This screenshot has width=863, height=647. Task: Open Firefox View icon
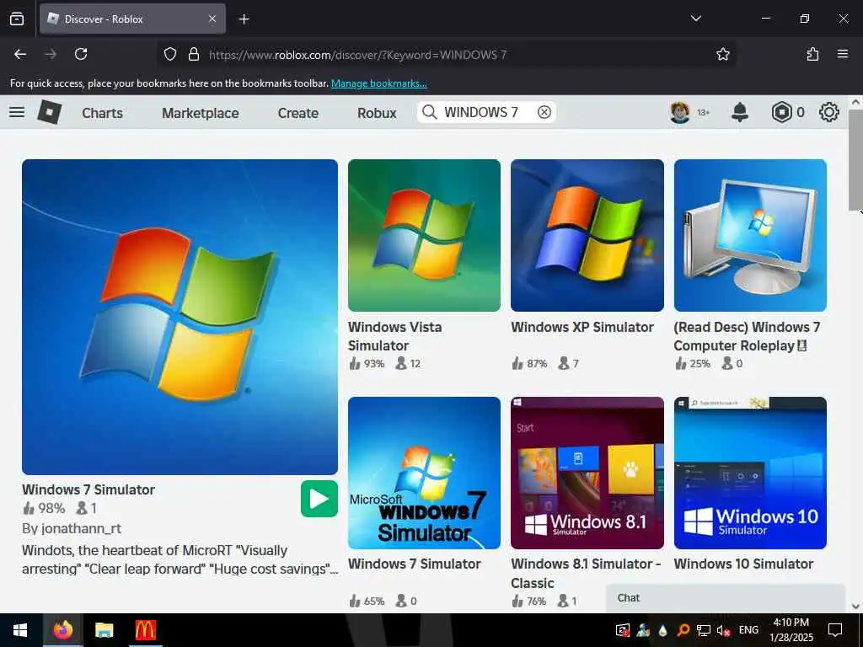tap(17, 19)
